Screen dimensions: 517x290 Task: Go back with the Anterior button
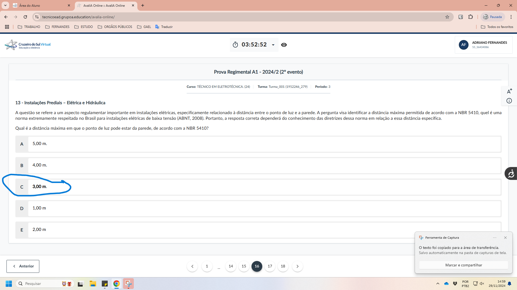point(23,266)
